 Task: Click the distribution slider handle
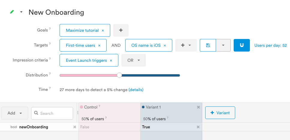click(x=119, y=75)
